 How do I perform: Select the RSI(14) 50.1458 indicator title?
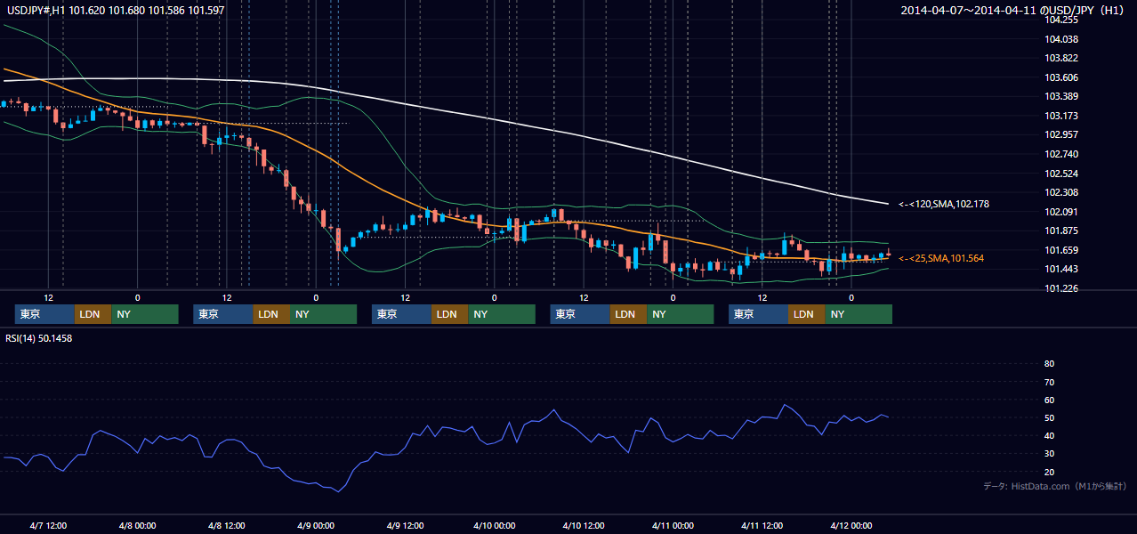coord(39,338)
